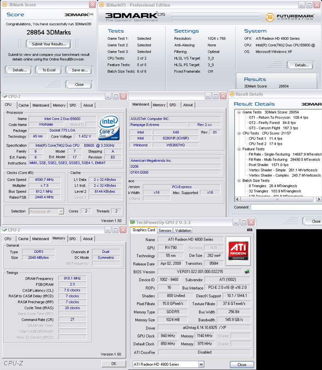Minimize the 3DMark05 Professional Edition window
This screenshot has width=322, height=370.
(302, 5)
